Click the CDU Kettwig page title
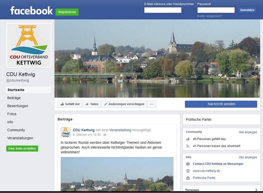 (21, 74)
